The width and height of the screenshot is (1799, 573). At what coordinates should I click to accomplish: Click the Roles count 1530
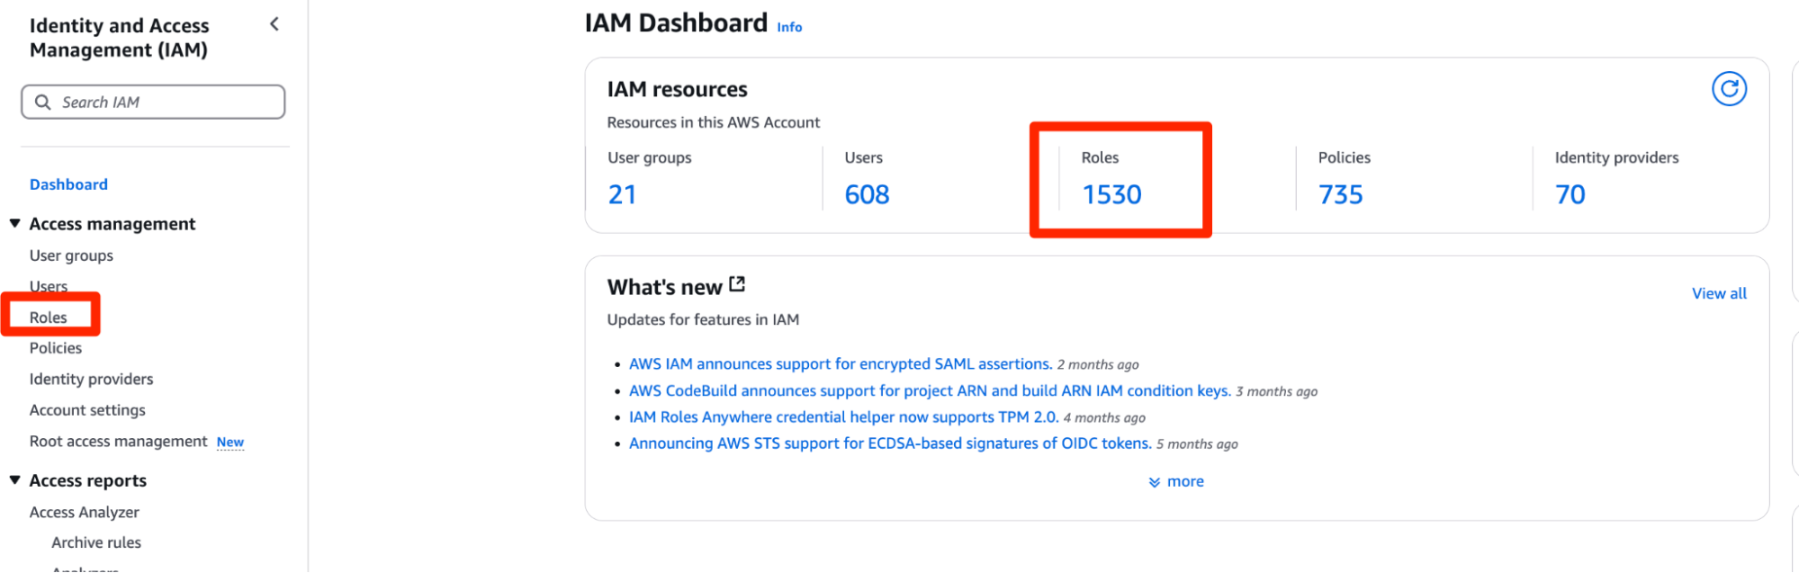coord(1111,194)
